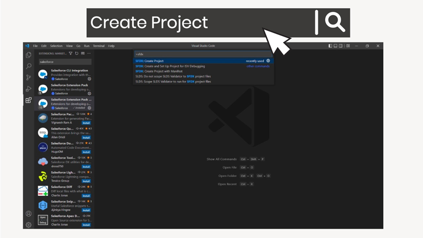Image resolution: width=423 pixels, height=238 pixels.
Task: Click the VS Code logo in title bar
Action: pos(27,46)
